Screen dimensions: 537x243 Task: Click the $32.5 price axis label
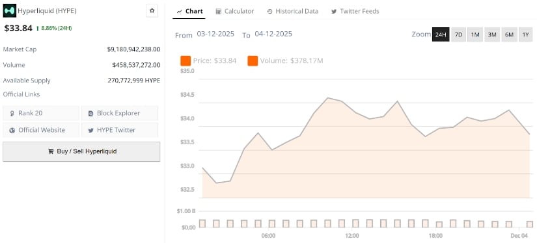tap(187, 190)
